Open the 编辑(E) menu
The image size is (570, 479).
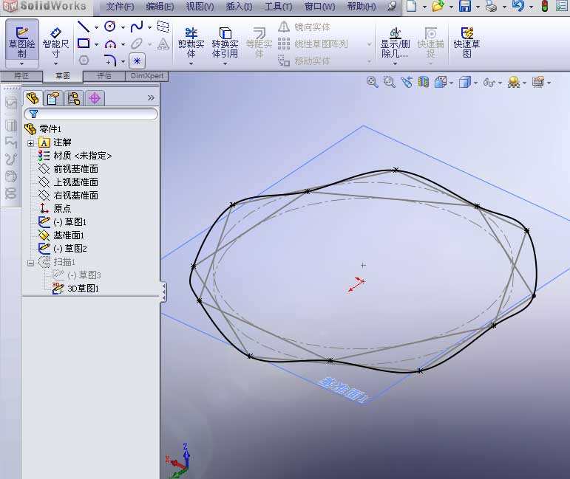[160, 7]
